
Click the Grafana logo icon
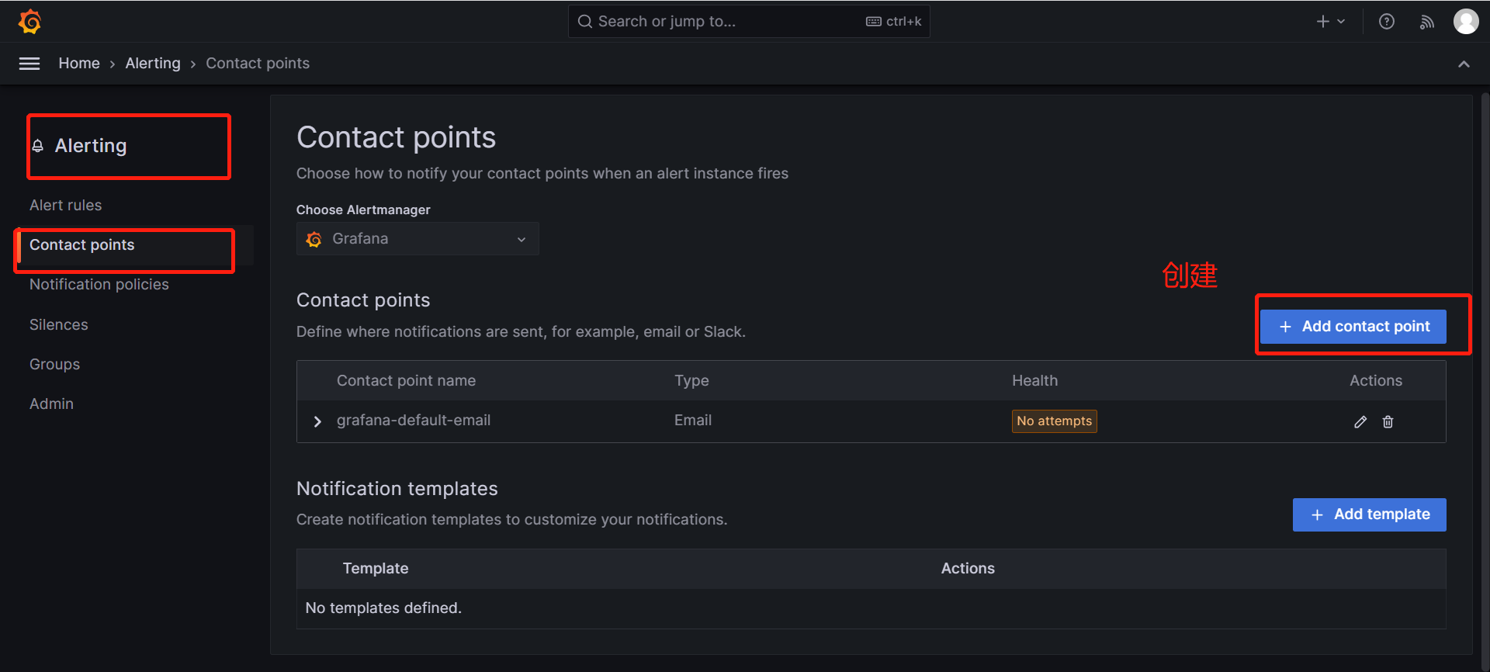click(29, 22)
